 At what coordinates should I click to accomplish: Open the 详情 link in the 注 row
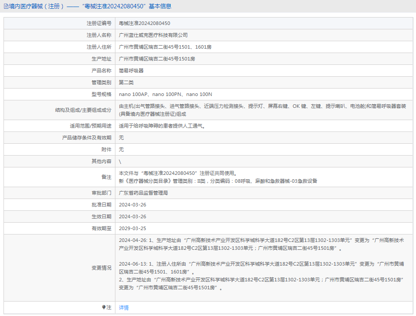pos(124,308)
